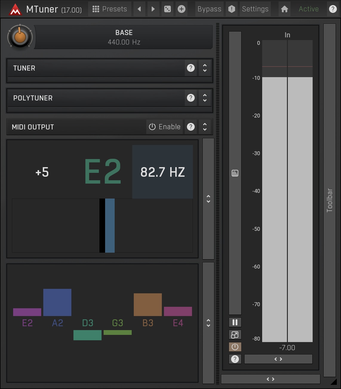Click the panic exclamation icon beside Bypass
Screen dimensions: 341x389
(232, 9)
